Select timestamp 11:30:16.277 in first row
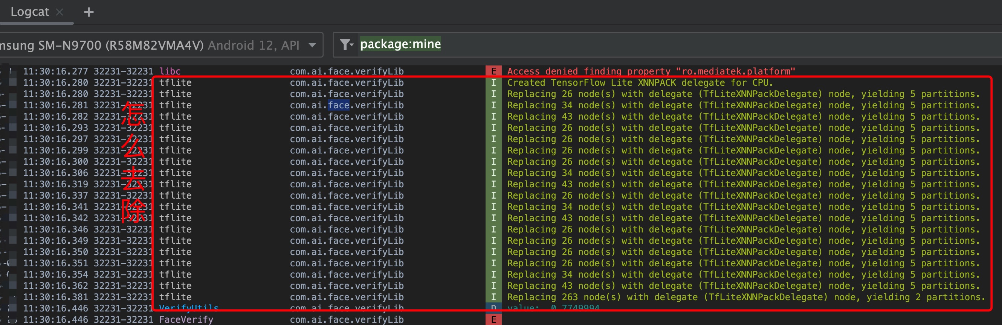Viewport: 1002px width, 325px height. [x=56, y=71]
